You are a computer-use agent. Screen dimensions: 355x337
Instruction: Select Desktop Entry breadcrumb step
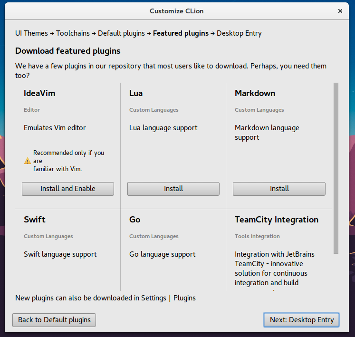[x=239, y=33]
